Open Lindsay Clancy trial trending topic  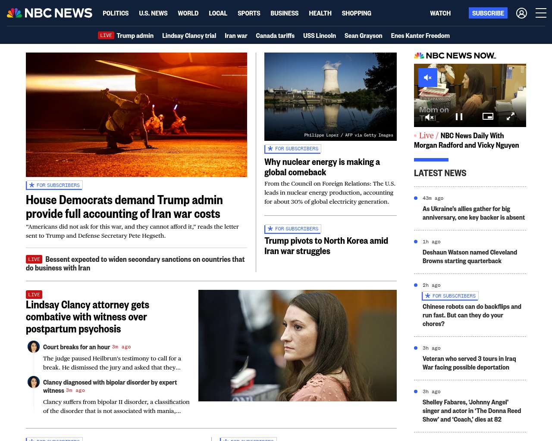[189, 36]
